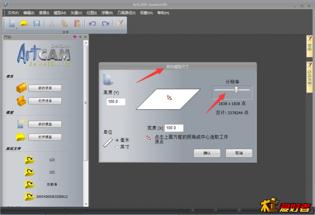This screenshot has width=315, height=215.
Task: Click the 开始 panel scrollbar up arrow
Action: 86,43
